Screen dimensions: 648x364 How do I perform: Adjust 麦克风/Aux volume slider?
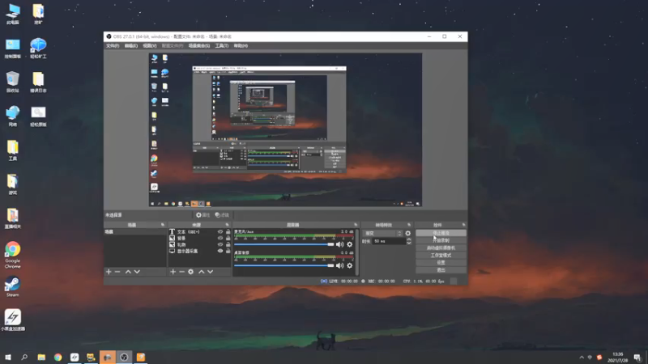(x=284, y=244)
